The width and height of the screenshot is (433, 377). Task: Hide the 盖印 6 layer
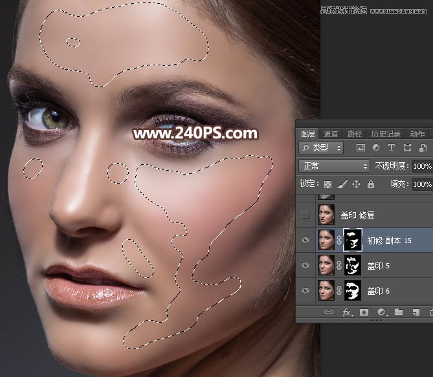click(x=305, y=290)
